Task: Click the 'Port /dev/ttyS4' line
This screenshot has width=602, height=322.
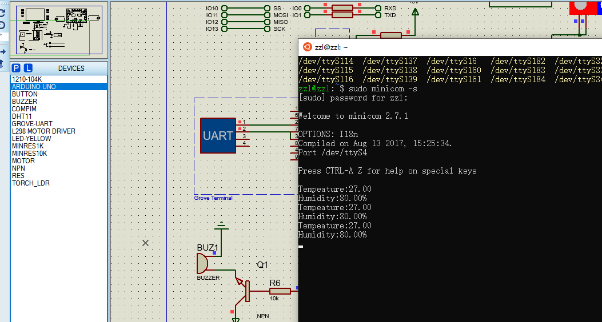Action: (333, 152)
